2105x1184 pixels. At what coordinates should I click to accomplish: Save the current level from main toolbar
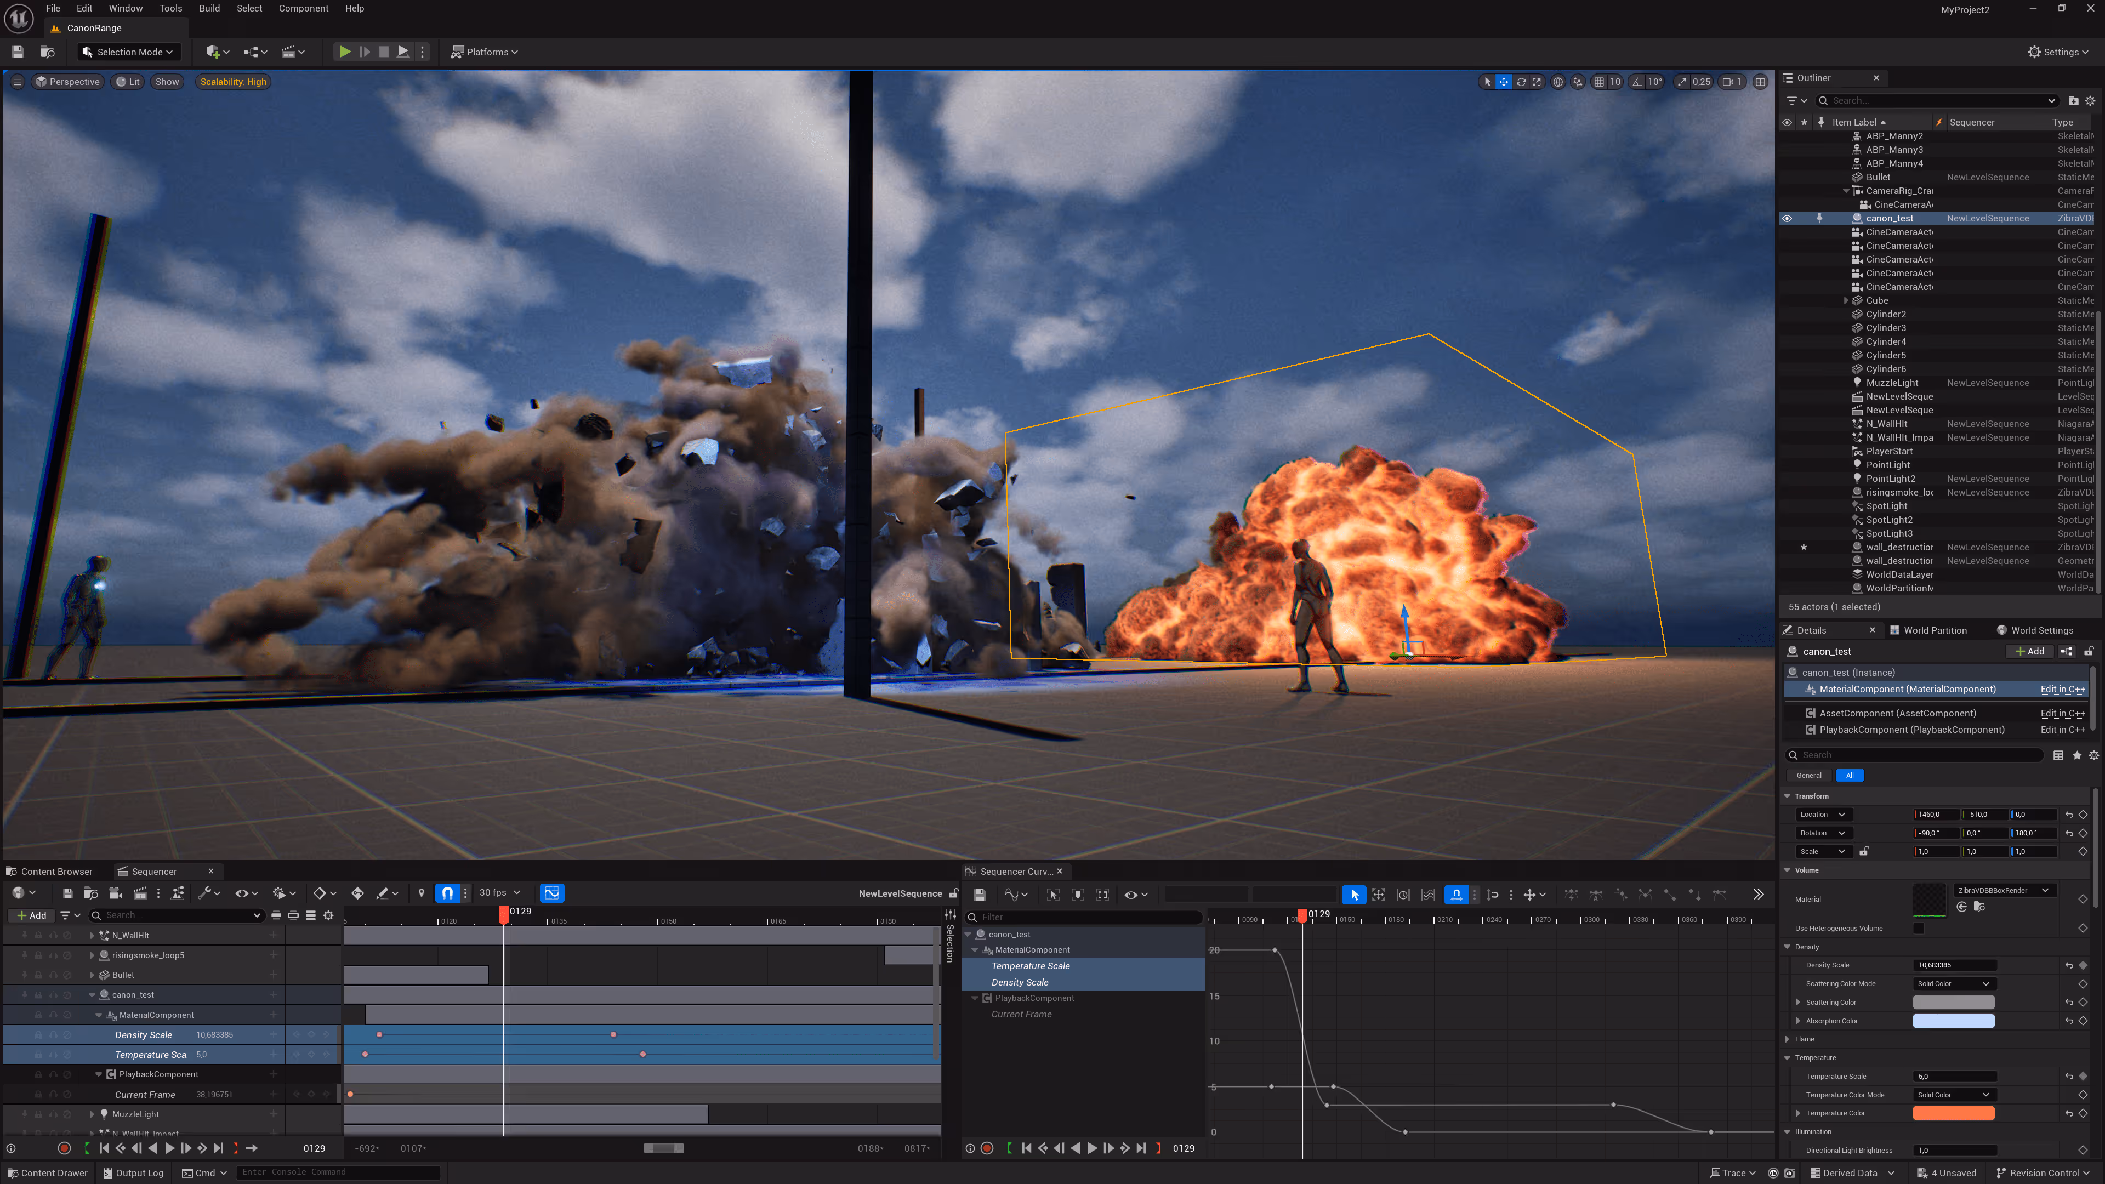(x=18, y=52)
